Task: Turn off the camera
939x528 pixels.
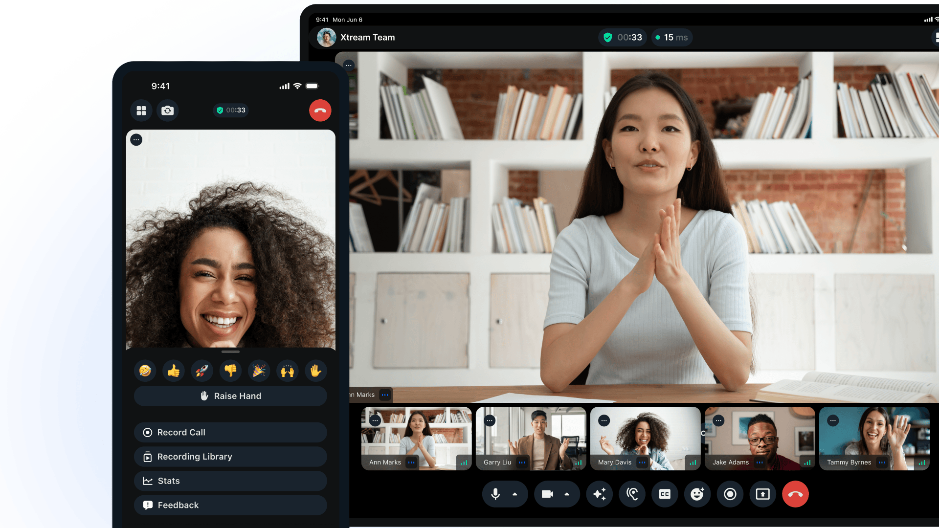Action: coord(548,494)
